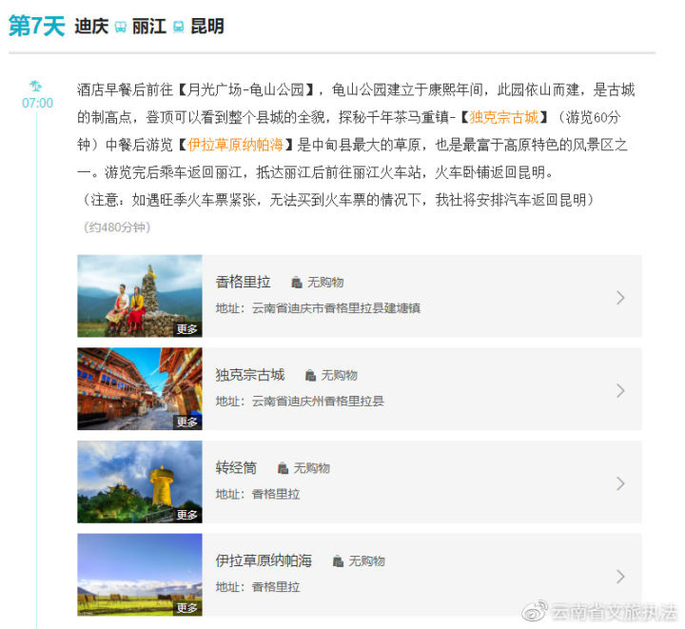The image size is (685, 629).
Task: Click 更多 on the 转经筒 photo
Action: click(187, 515)
